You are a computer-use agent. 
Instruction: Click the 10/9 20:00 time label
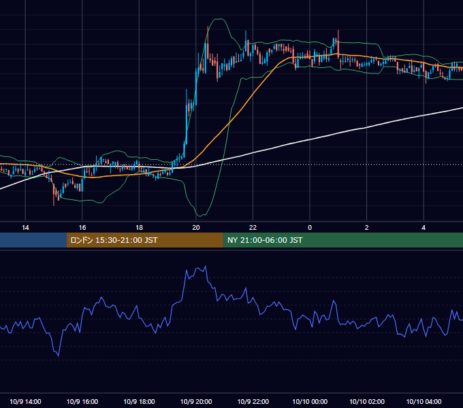click(196, 401)
